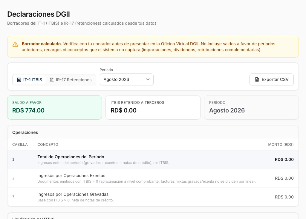306x219 pixels.
Task: Click the warning triangle icon in alert
Action: click(15, 45)
